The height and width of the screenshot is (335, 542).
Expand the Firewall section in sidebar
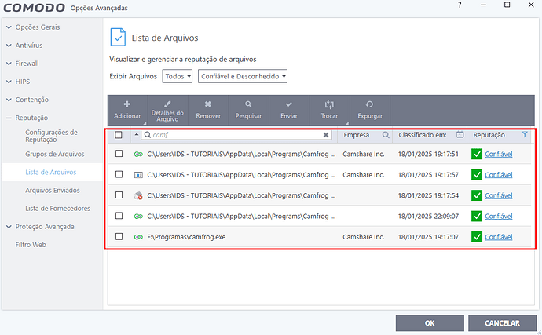tap(27, 64)
